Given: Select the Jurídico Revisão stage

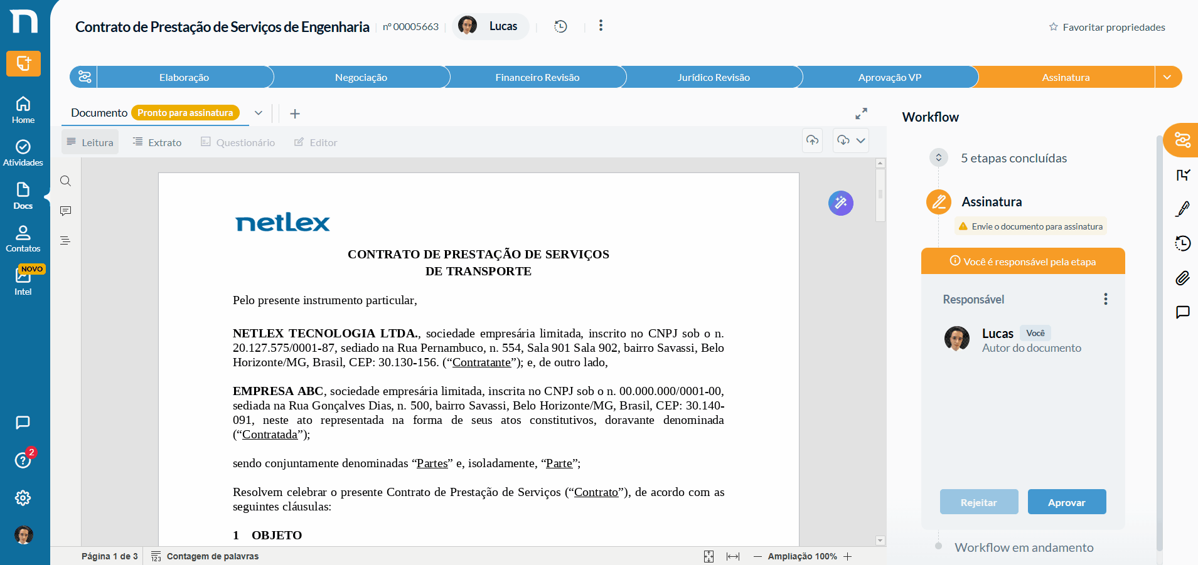Looking at the screenshot, I should (x=714, y=77).
